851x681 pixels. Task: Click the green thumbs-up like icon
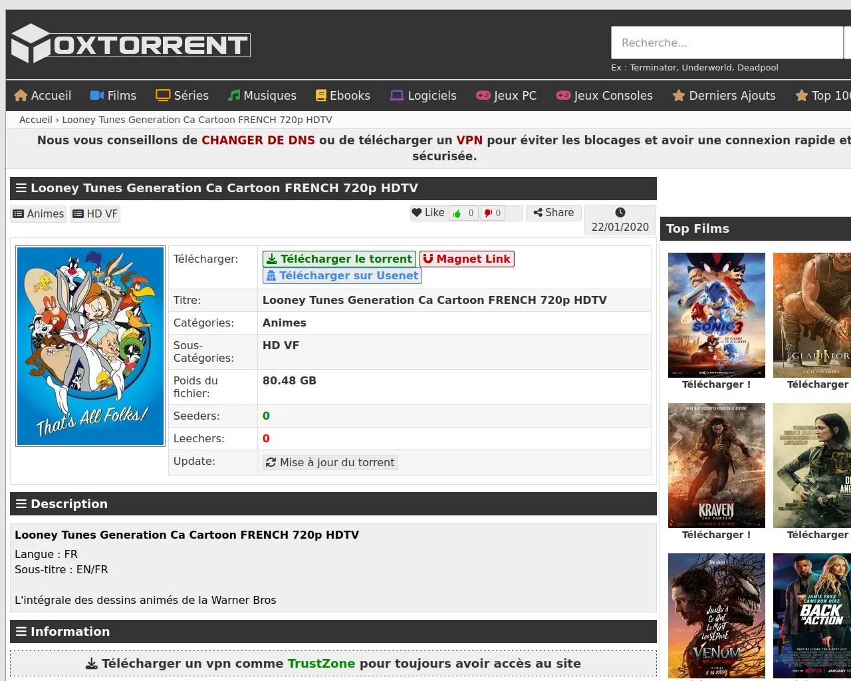pyautogui.click(x=457, y=213)
